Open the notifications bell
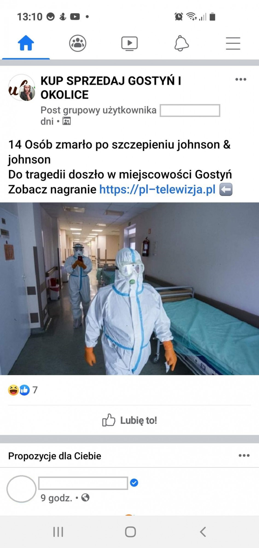Image resolution: width=259 pixels, height=548 pixels. (x=181, y=43)
